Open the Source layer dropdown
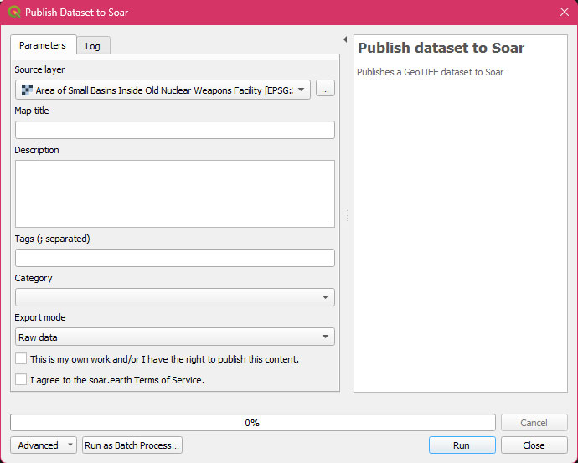The image size is (578, 463). (163, 90)
